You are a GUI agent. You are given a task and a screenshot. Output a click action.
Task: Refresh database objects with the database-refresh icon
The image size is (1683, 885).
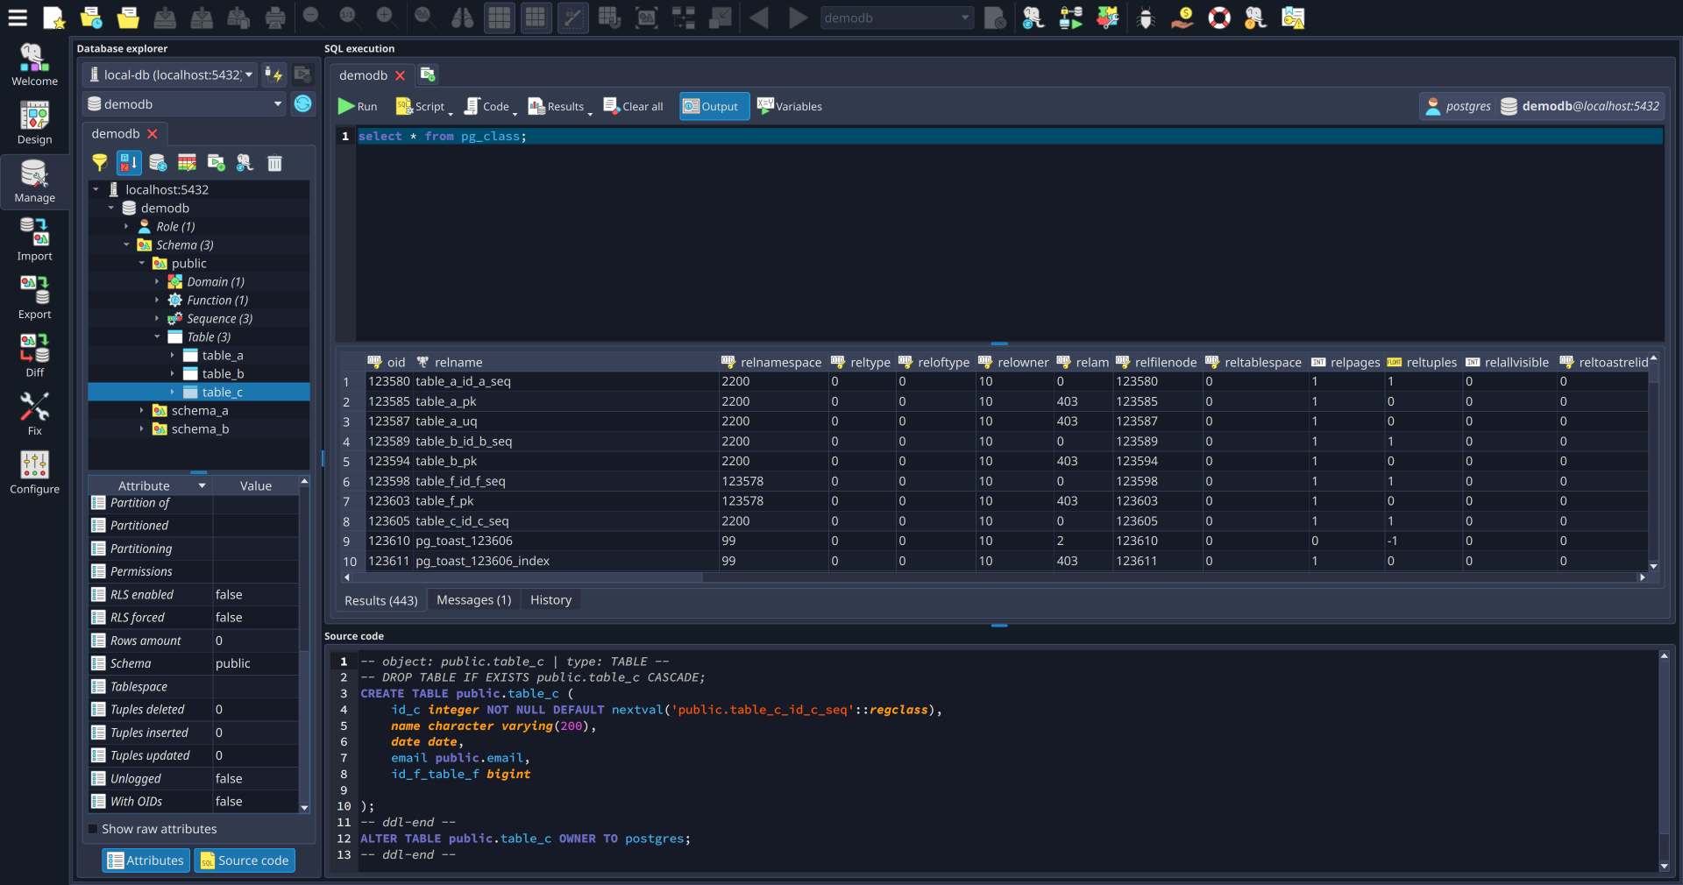click(x=158, y=163)
